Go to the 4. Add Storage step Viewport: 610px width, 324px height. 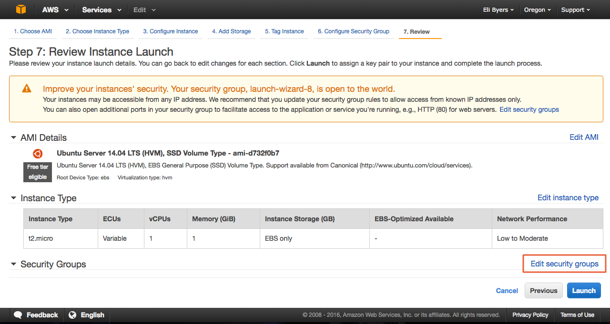click(x=232, y=31)
